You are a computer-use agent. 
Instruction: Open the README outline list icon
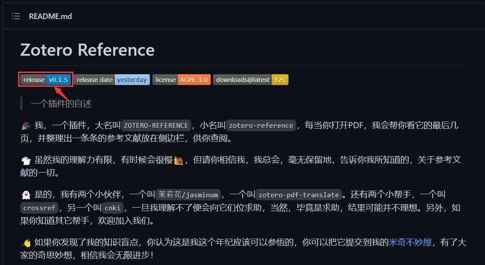[16, 16]
